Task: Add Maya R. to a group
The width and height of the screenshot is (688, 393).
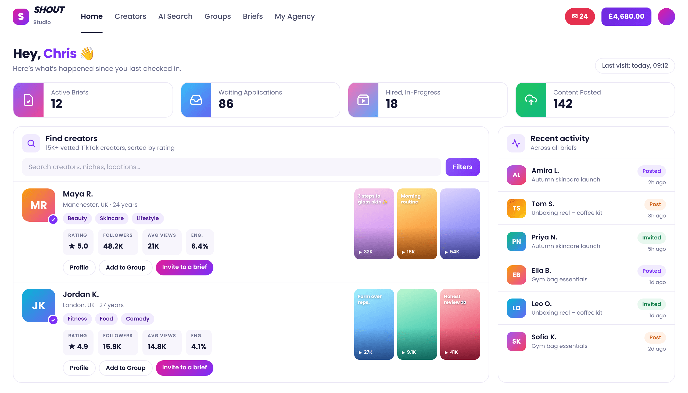Action: pos(126,267)
